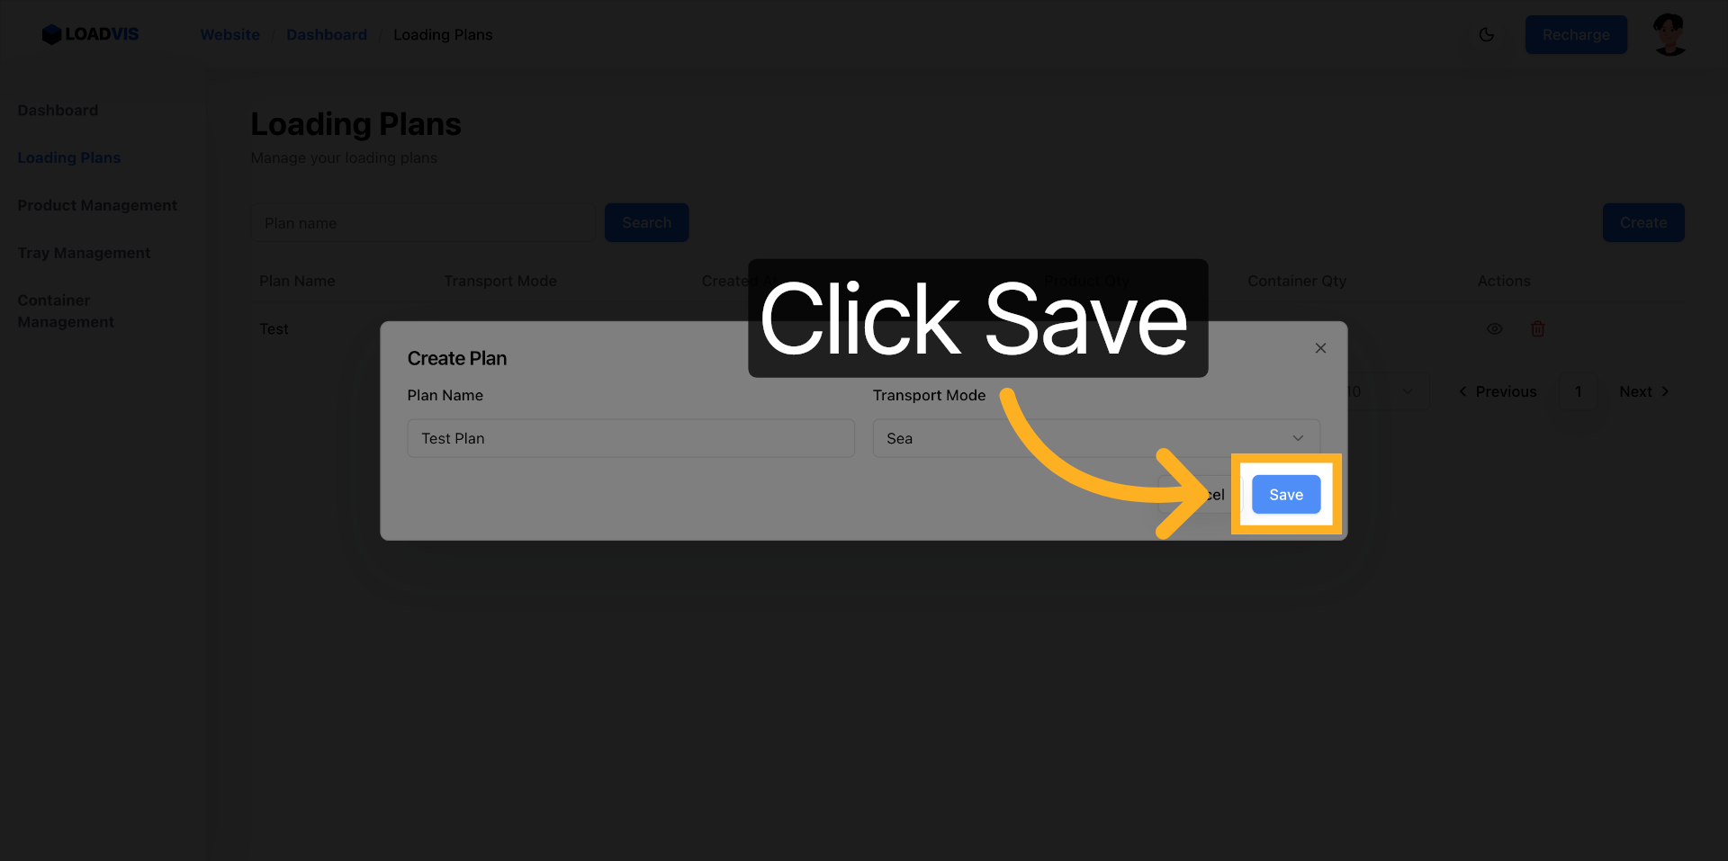The height and width of the screenshot is (861, 1728).
Task: Click the LOADVIS logo icon
Action: coord(51,34)
